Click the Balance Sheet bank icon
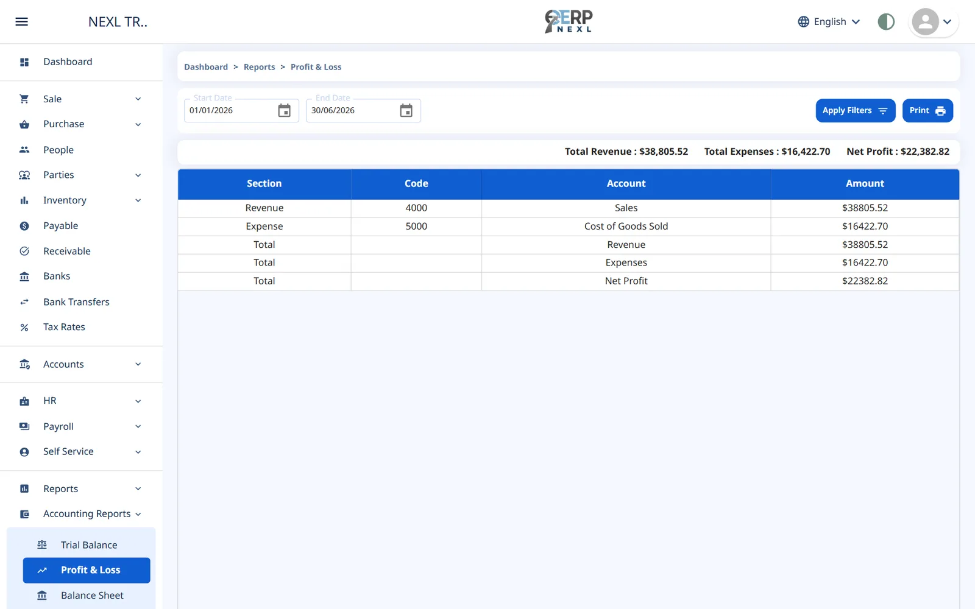 pos(42,595)
